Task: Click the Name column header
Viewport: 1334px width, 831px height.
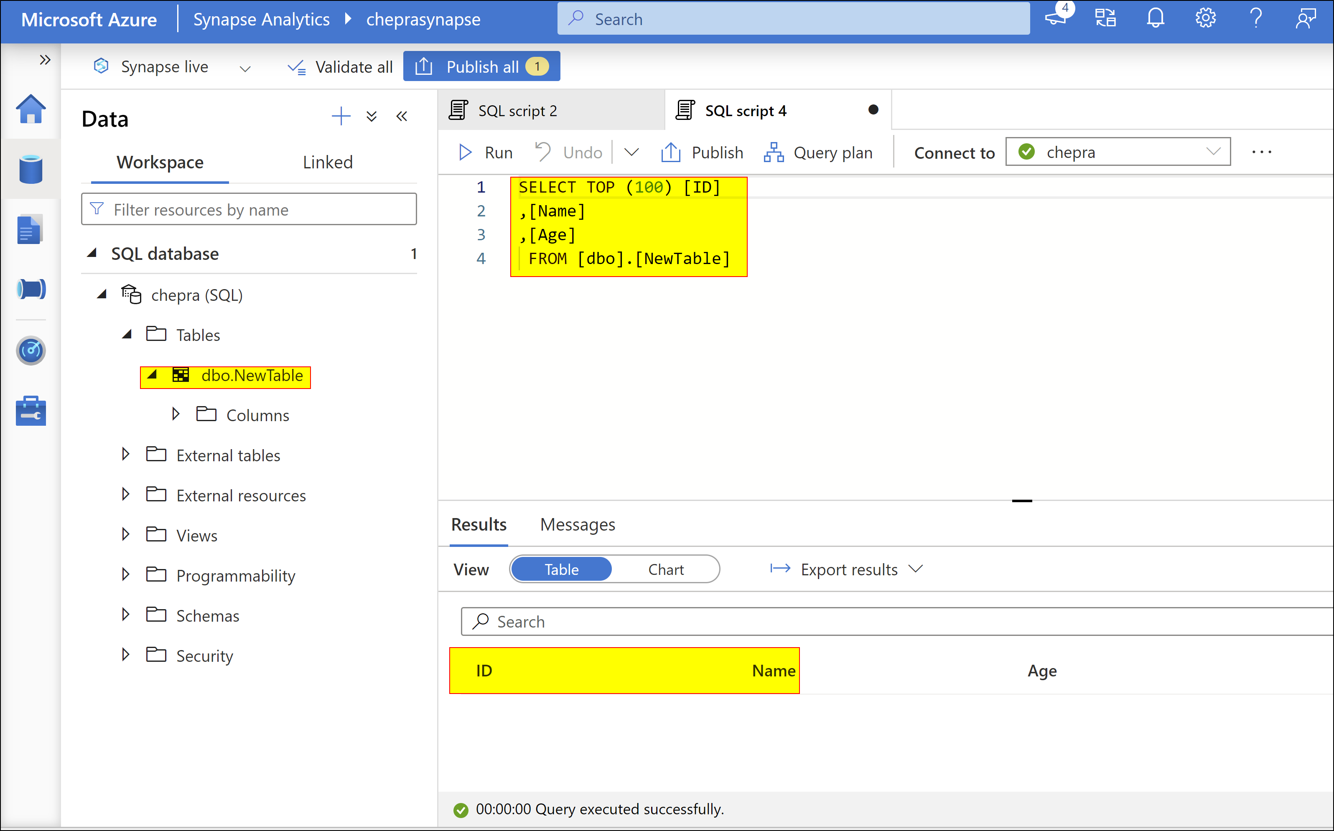Action: [x=773, y=671]
